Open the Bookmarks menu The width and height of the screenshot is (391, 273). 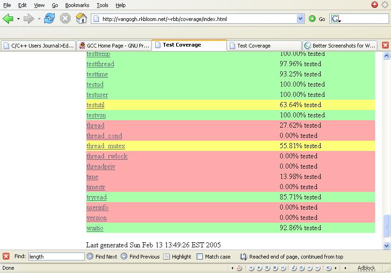77,5
